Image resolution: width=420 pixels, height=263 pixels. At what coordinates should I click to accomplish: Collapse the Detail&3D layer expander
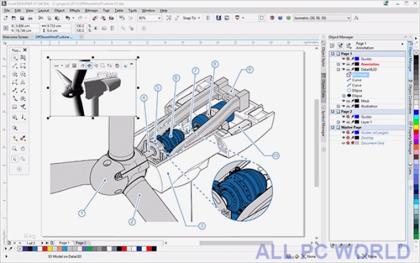click(338, 70)
